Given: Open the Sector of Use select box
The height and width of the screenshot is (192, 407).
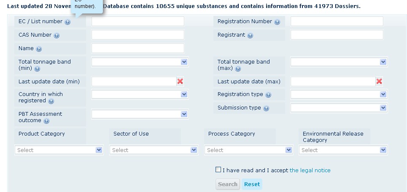Looking at the screenshot, I should click(154, 150).
